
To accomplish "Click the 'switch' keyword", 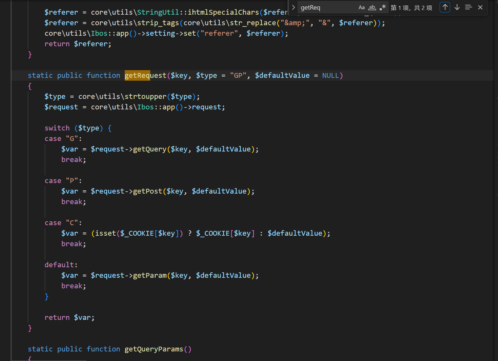I will click(x=57, y=128).
